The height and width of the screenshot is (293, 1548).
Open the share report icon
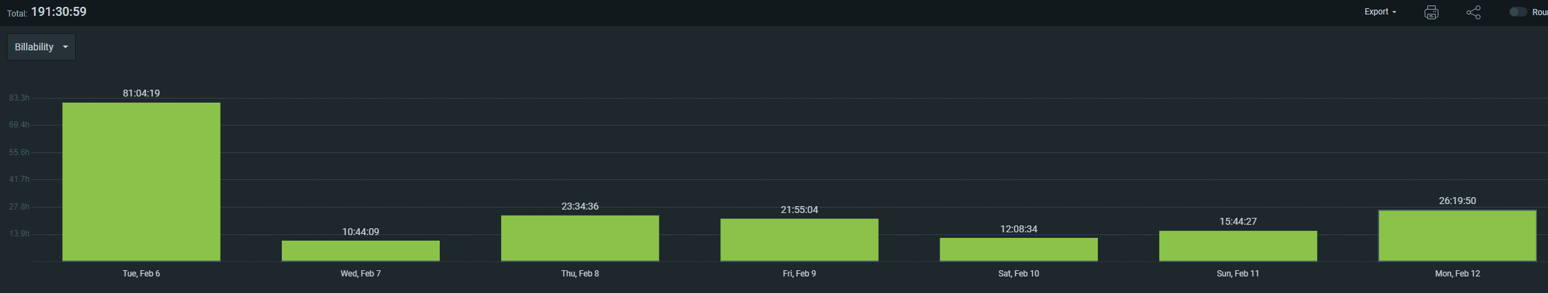pos(1473,12)
